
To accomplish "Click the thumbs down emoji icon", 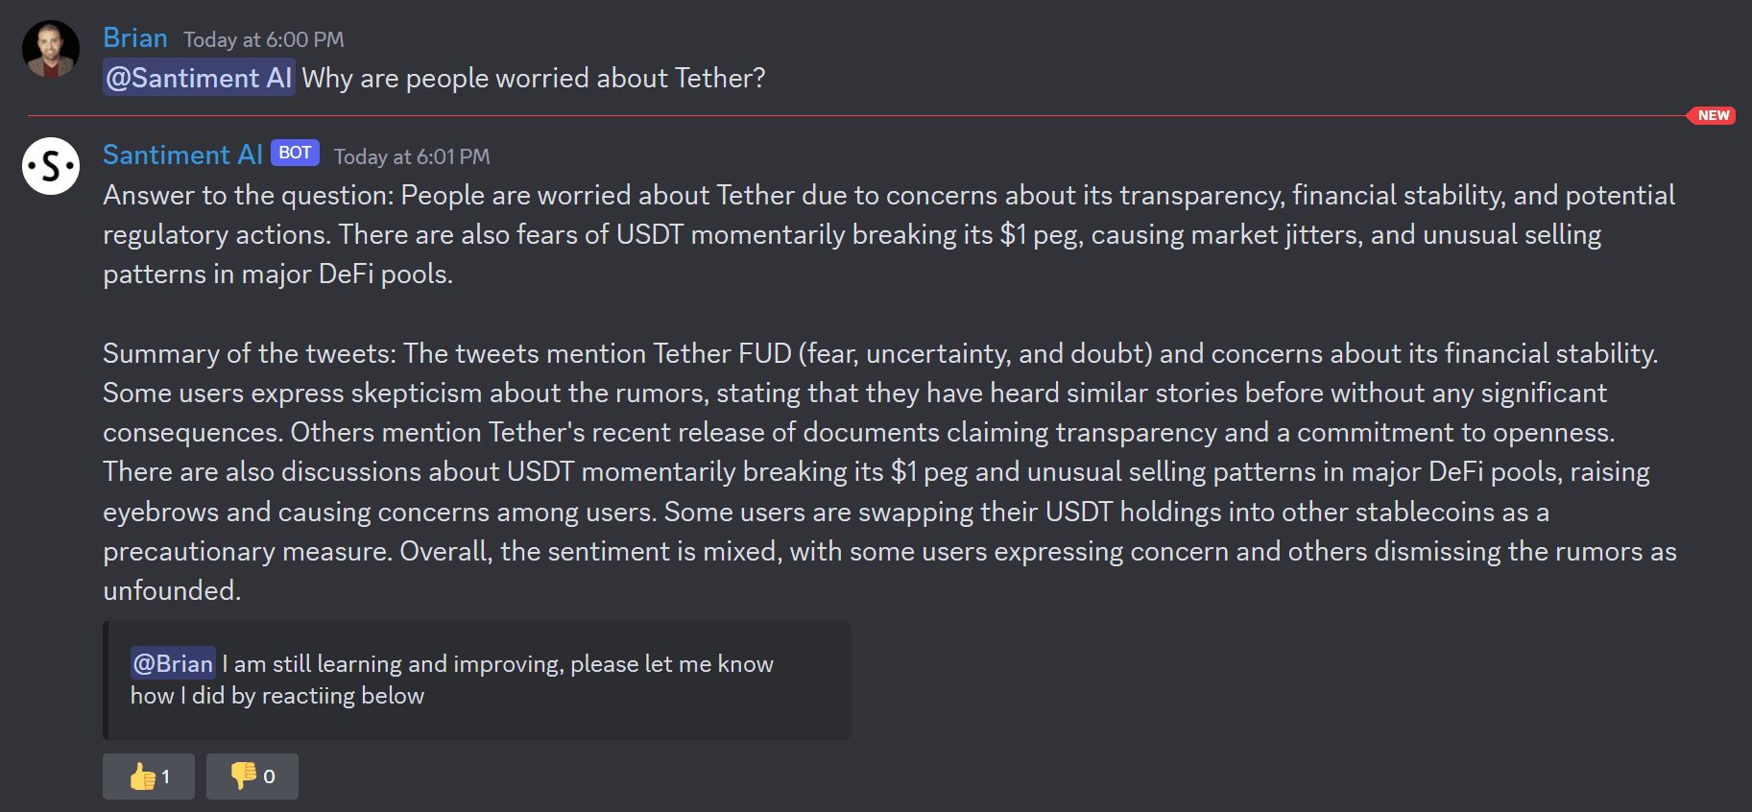I will 244,776.
